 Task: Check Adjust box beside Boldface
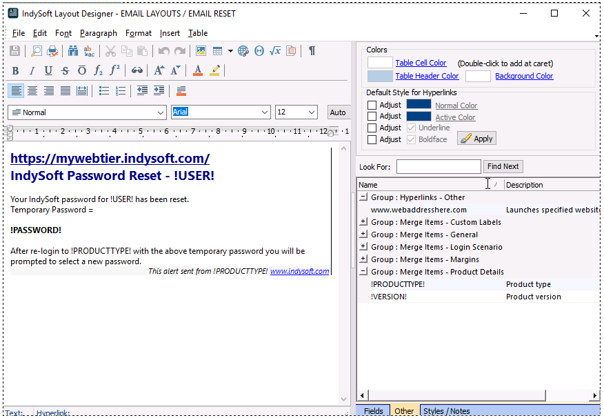click(372, 139)
